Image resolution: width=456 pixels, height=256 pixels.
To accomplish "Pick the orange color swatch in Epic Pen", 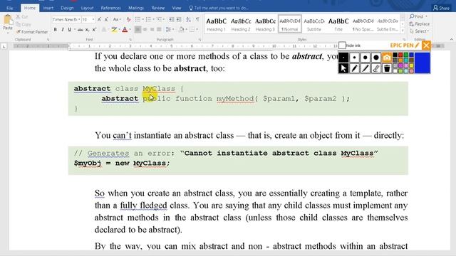I will click(400, 60).
